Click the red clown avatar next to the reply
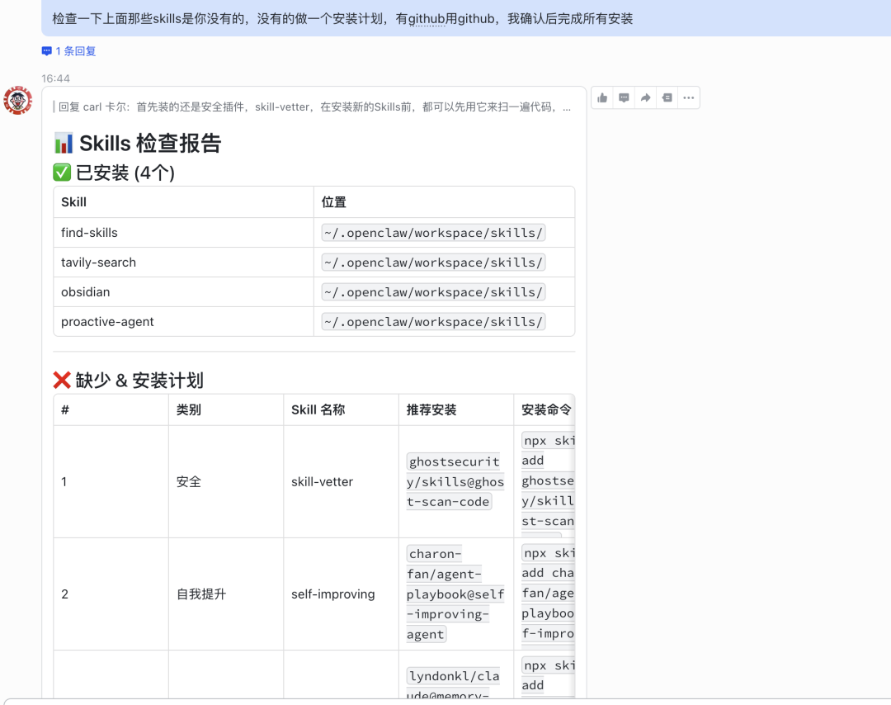This screenshot has width=891, height=705. 17,101
